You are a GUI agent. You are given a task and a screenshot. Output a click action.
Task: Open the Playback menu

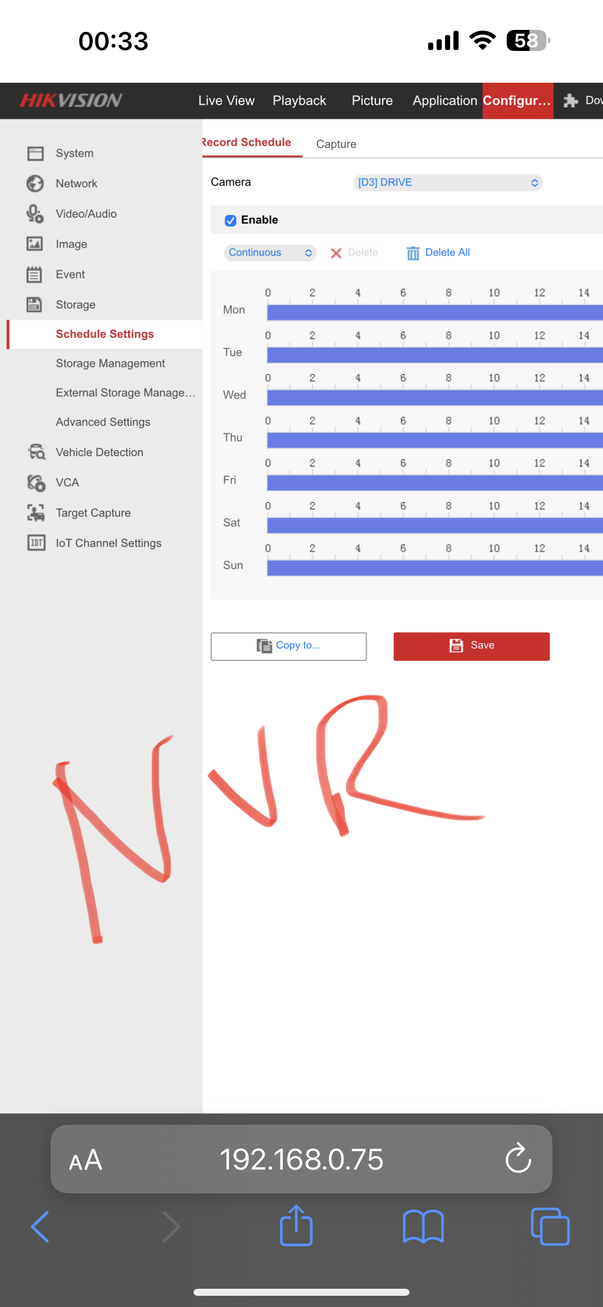299,101
